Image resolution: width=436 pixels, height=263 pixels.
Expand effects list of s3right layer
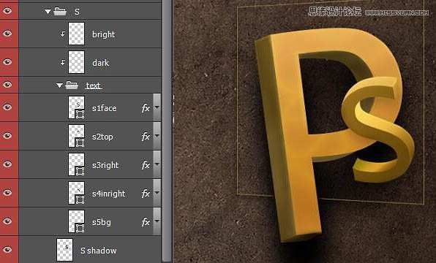[x=157, y=164]
